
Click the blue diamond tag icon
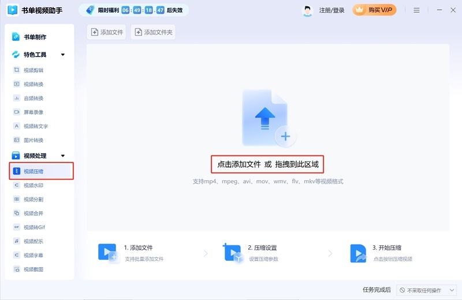90,10
